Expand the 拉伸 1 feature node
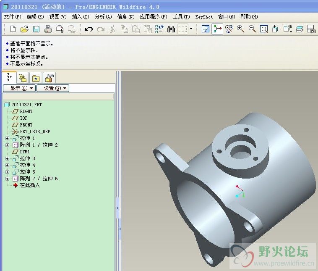Screen dimensions: 318x271 tap(7, 138)
